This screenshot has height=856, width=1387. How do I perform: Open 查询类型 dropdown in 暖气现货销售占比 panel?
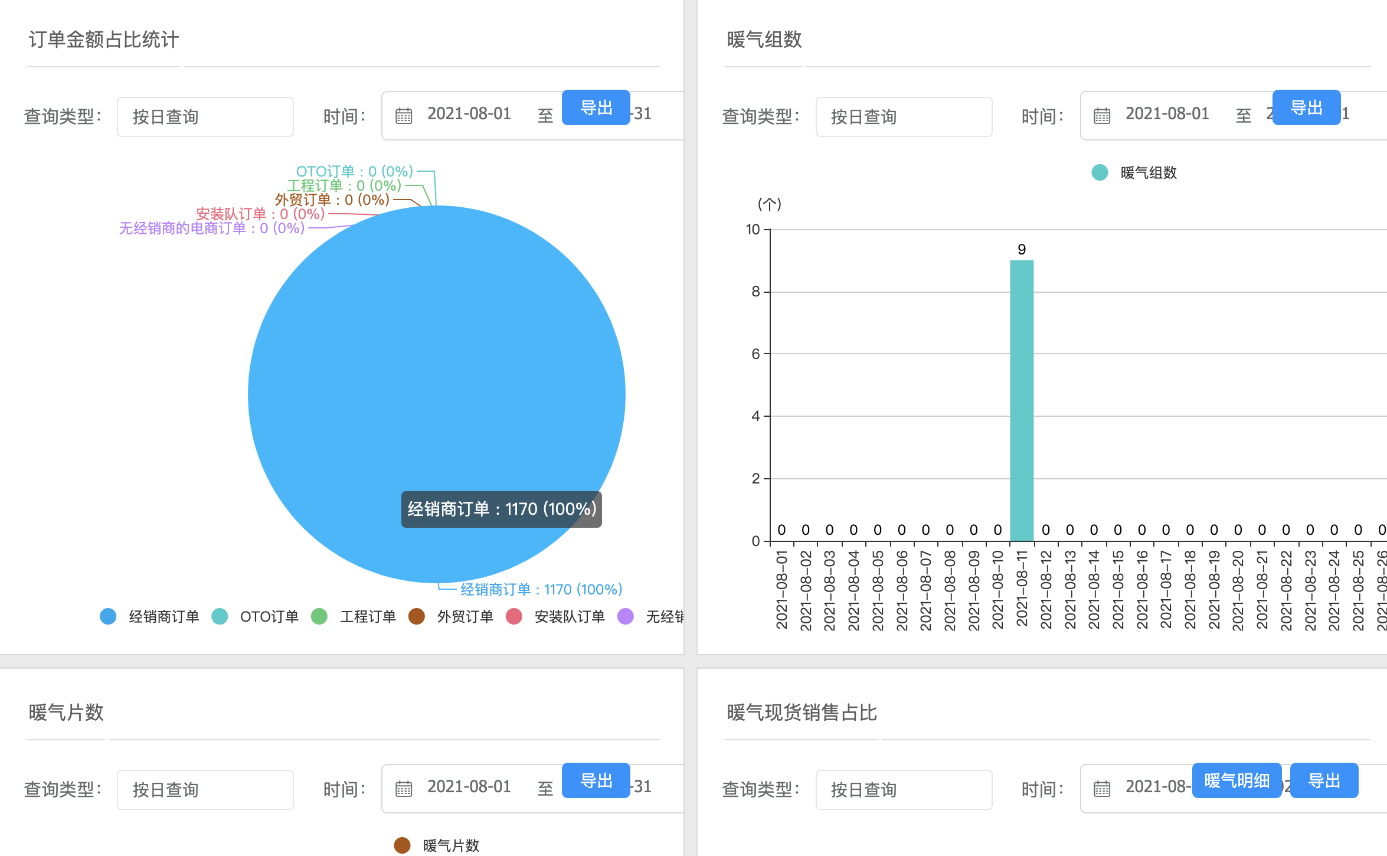click(x=904, y=790)
